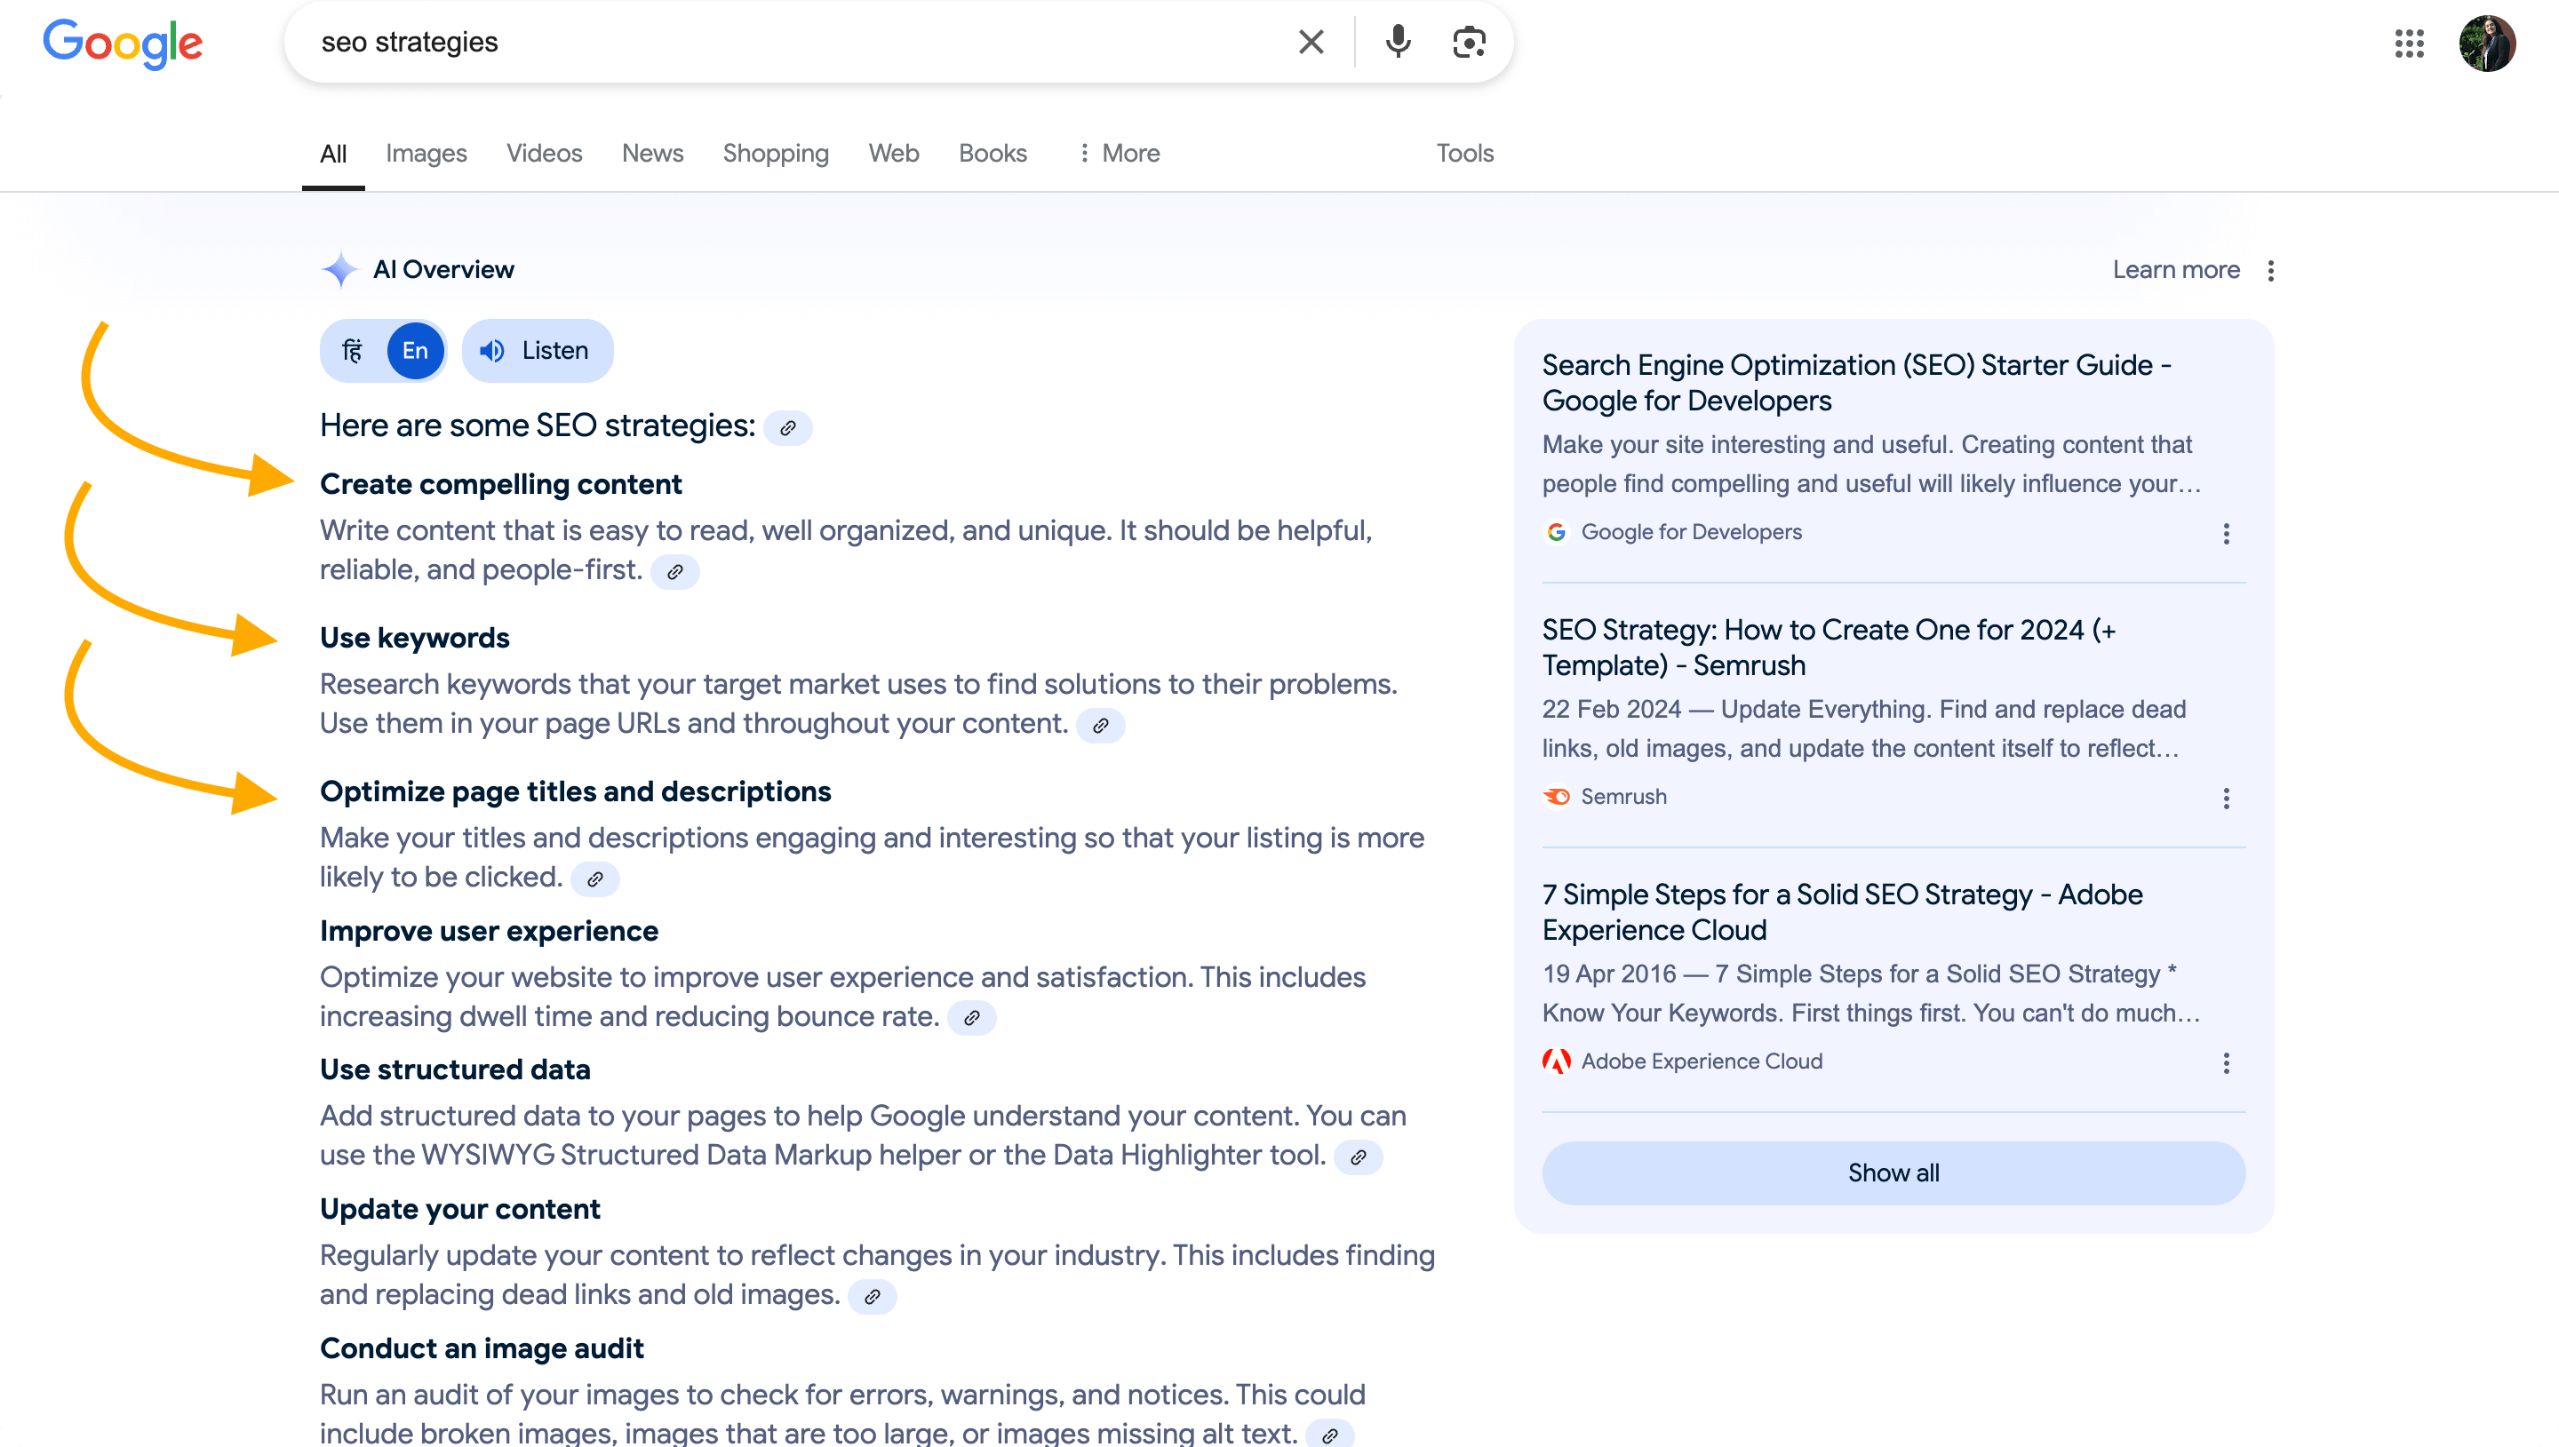2559x1447 pixels.
Task: Open the three-dot menu next to Learn more
Action: [x=2273, y=269]
